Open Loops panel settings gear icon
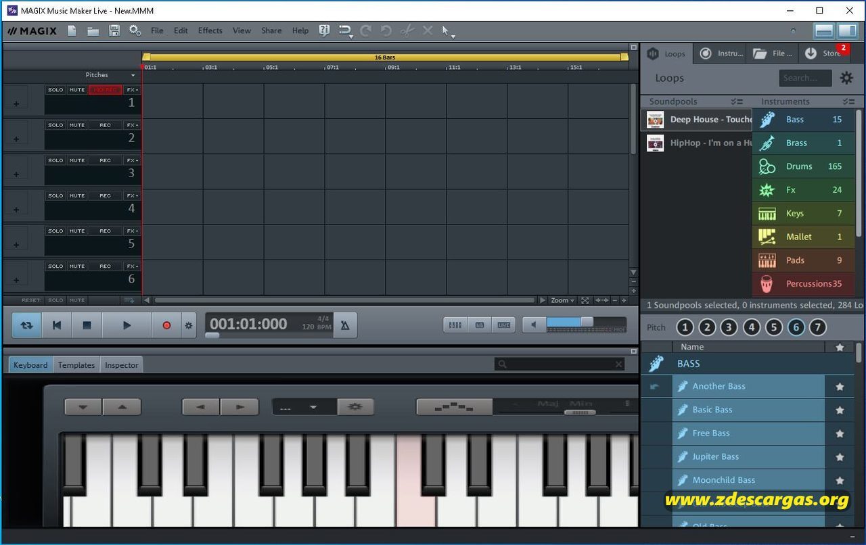866x545 pixels. (846, 78)
